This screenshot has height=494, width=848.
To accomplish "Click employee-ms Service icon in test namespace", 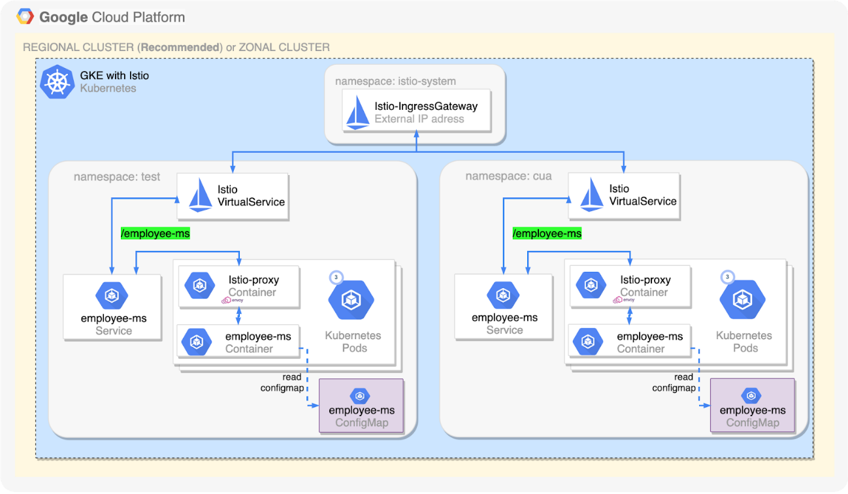I will pos(112,297).
